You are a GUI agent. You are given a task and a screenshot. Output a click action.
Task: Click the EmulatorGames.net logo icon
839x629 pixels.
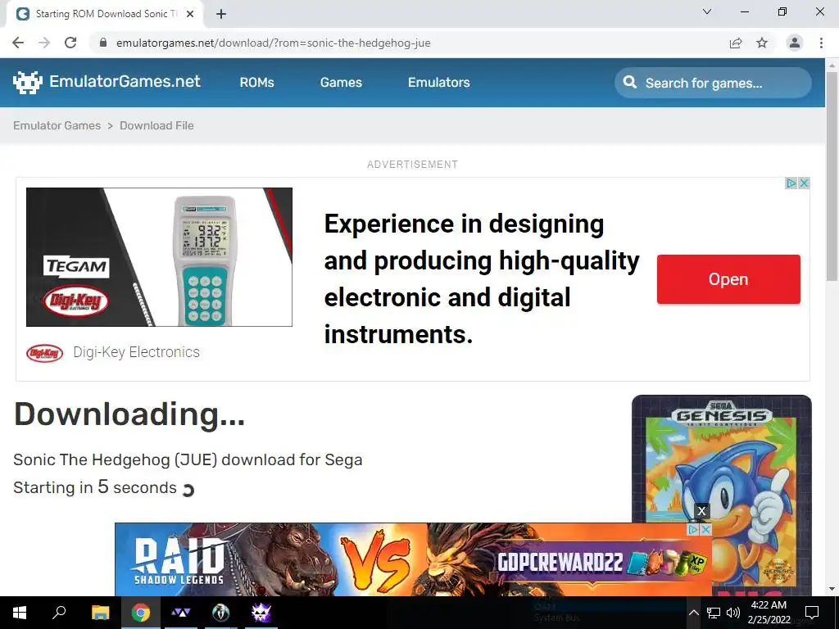[x=27, y=83]
